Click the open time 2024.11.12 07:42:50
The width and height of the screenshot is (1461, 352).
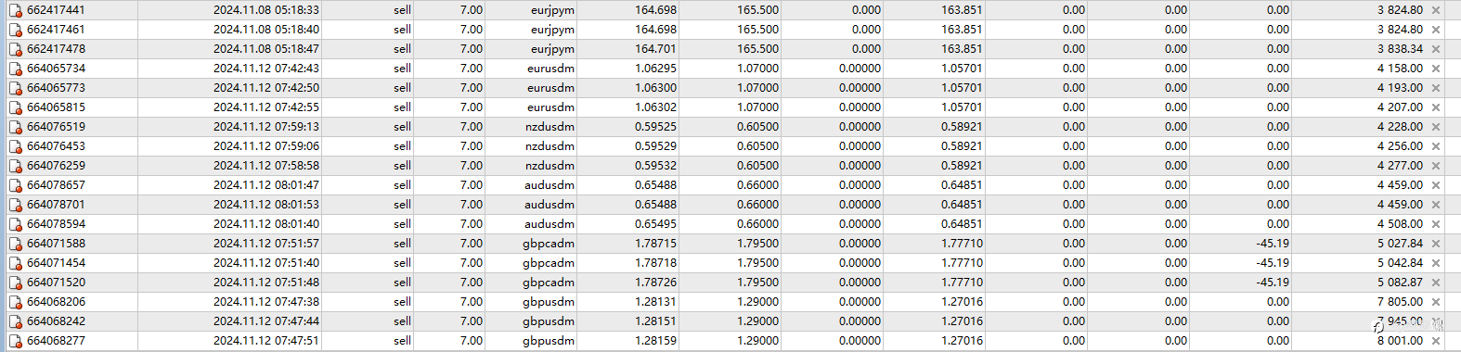265,88
